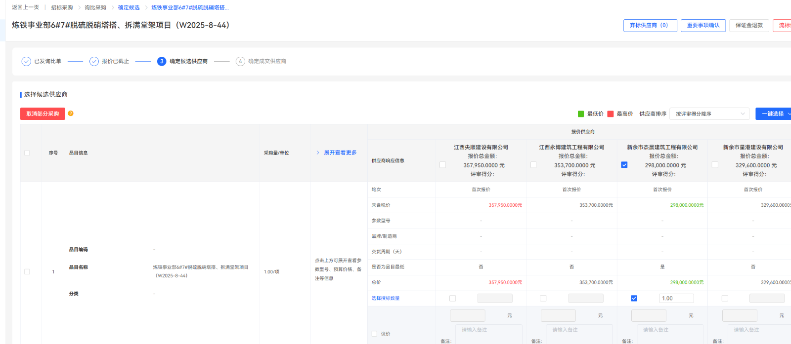Click the step 3 circle for 确定候选供应商
The image size is (791, 344).
pos(162,61)
